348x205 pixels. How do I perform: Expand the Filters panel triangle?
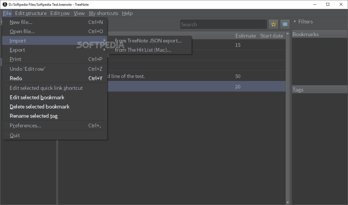(295, 21)
